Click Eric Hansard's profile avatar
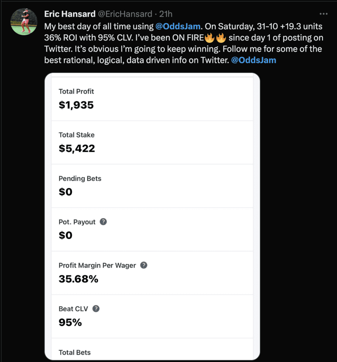The height and width of the screenshot is (362, 337). [x=24, y=22]
